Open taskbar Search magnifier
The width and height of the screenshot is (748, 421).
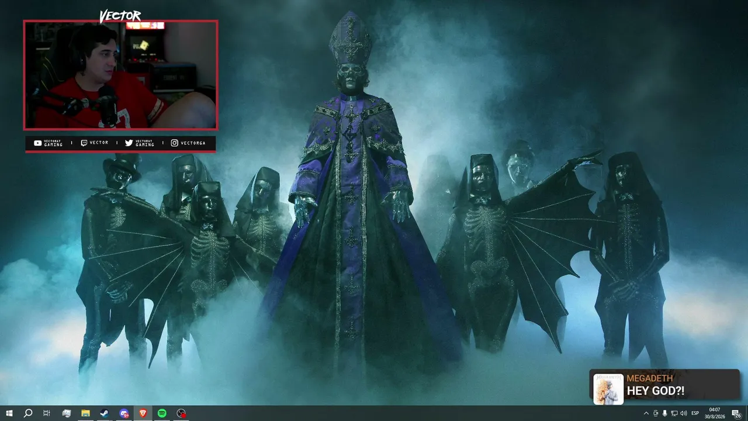28,413
